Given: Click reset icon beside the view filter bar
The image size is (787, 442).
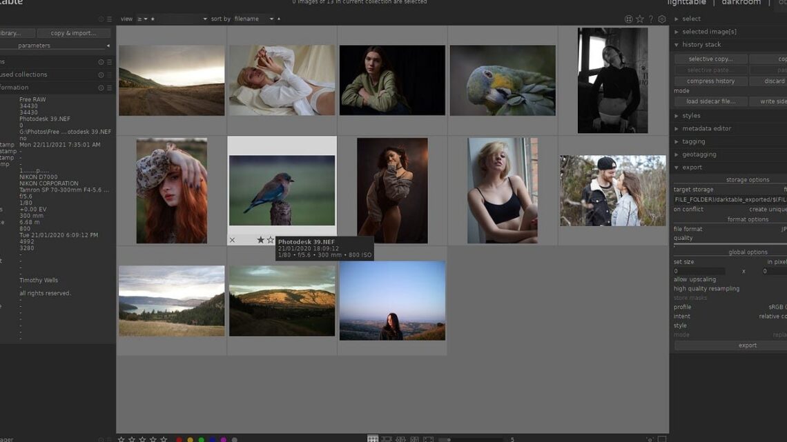Looking at the screenshot, I should (101, 19).
